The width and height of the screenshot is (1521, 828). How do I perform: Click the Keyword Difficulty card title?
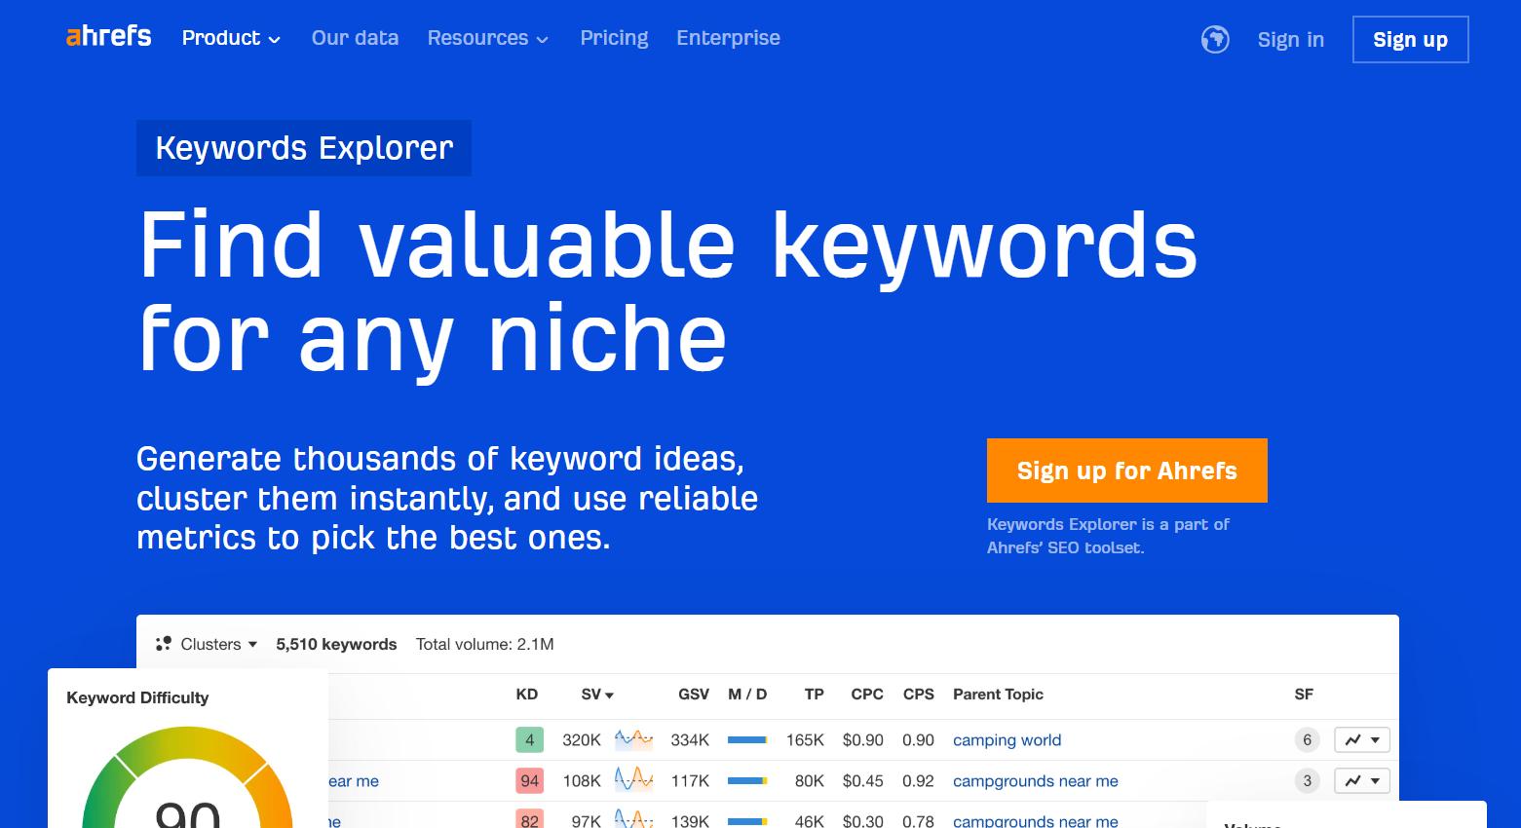137,697
